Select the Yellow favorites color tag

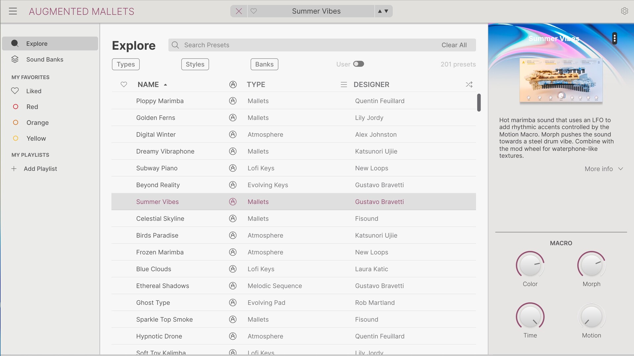point(36,138)
